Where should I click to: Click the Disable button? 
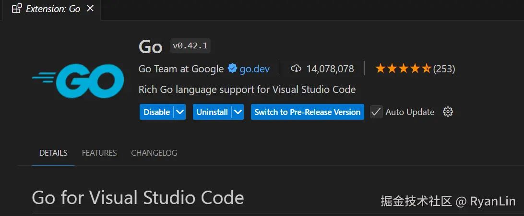[x=156, y=112]
